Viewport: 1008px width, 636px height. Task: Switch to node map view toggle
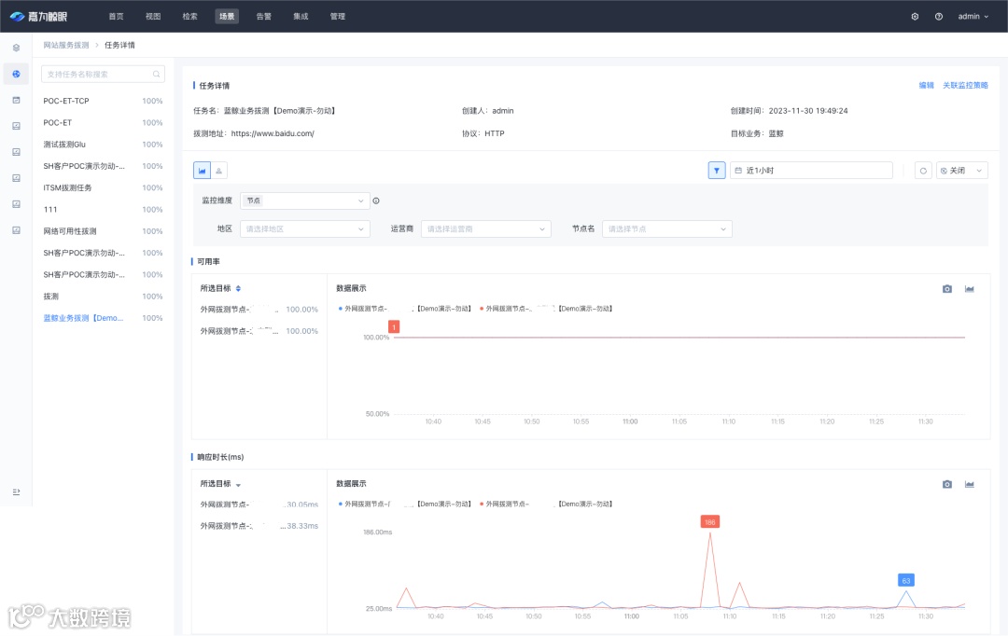tap(218, 171)
